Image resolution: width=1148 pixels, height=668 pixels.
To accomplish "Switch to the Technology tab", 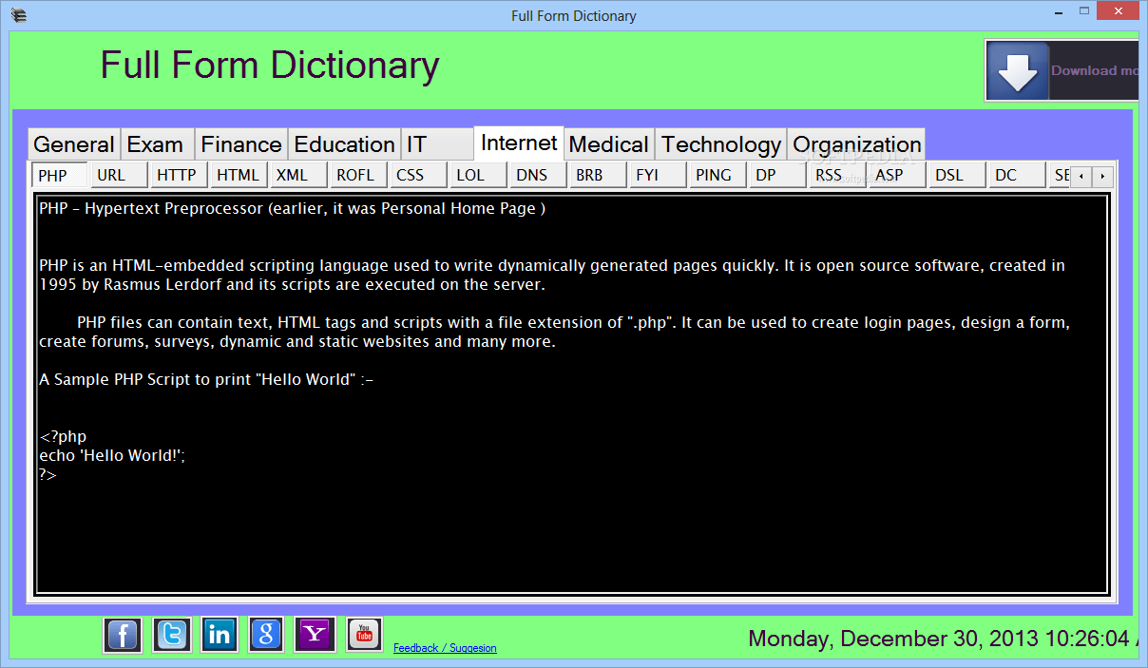I will (x=720, y=143).
